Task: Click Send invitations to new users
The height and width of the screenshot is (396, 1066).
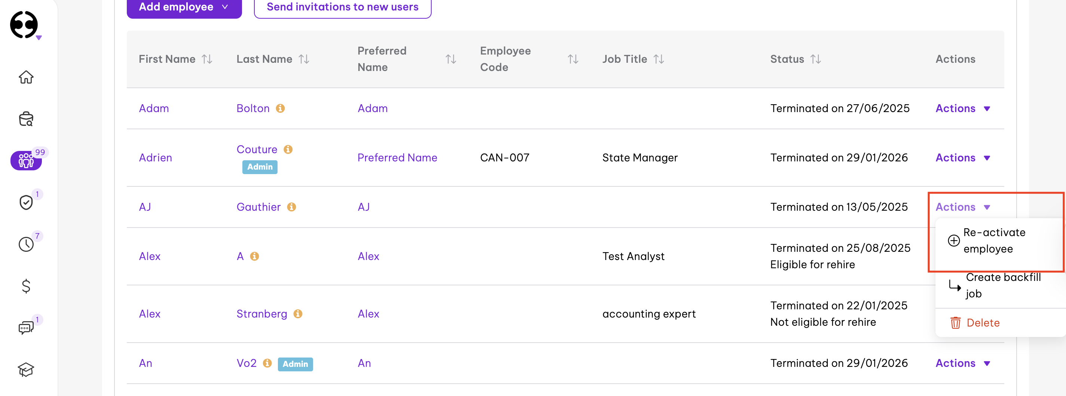Action: pos(342,7)
